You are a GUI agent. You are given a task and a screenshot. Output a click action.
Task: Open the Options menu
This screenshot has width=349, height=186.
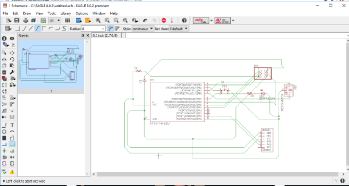tap(82, 13)
